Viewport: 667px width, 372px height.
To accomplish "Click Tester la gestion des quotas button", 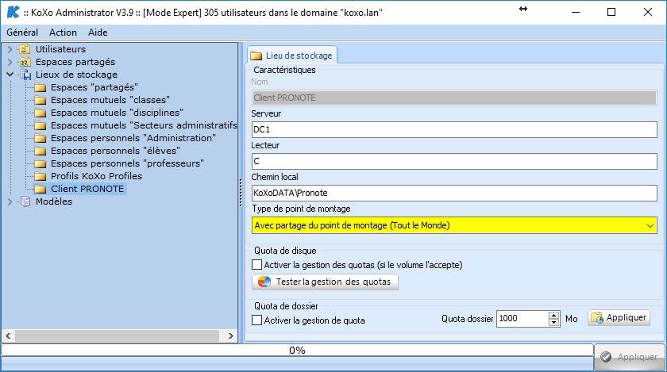I will click(x=325, y=282).
